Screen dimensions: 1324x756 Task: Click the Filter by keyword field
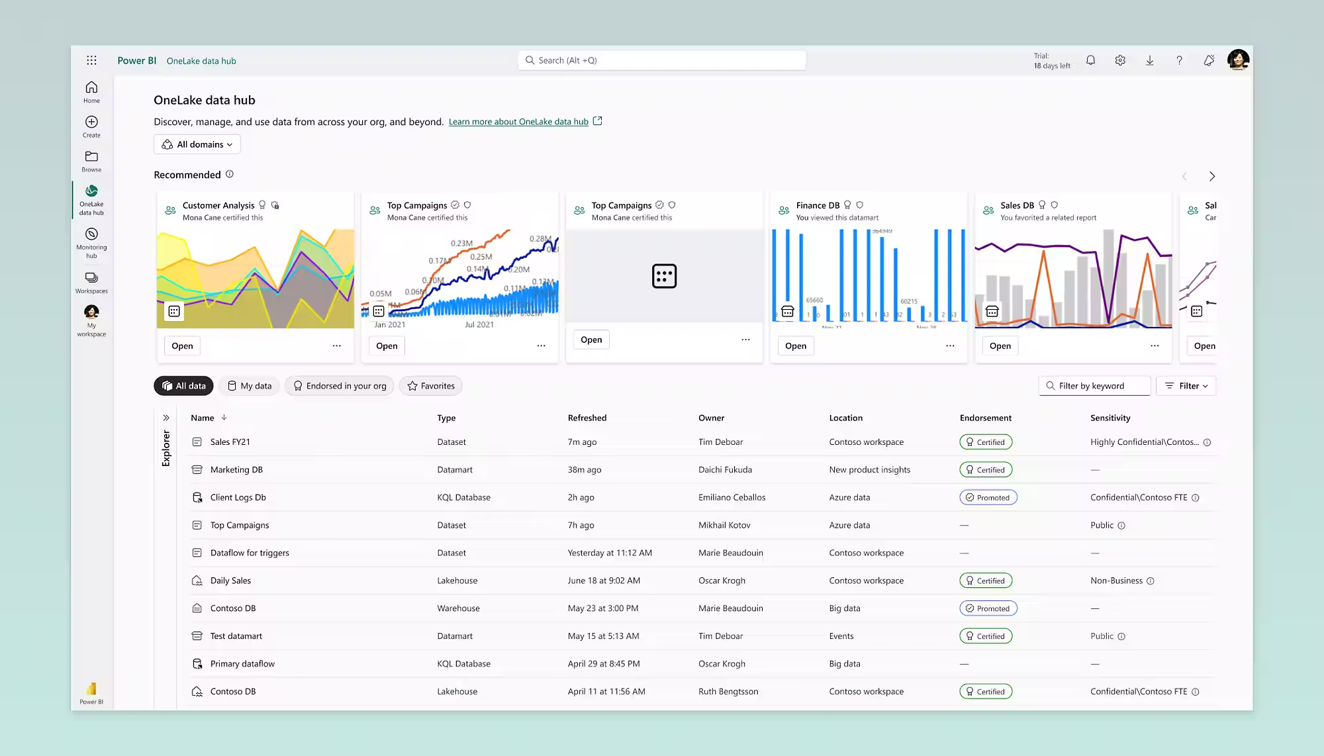pyautogui.click(x=1095, y=386)
